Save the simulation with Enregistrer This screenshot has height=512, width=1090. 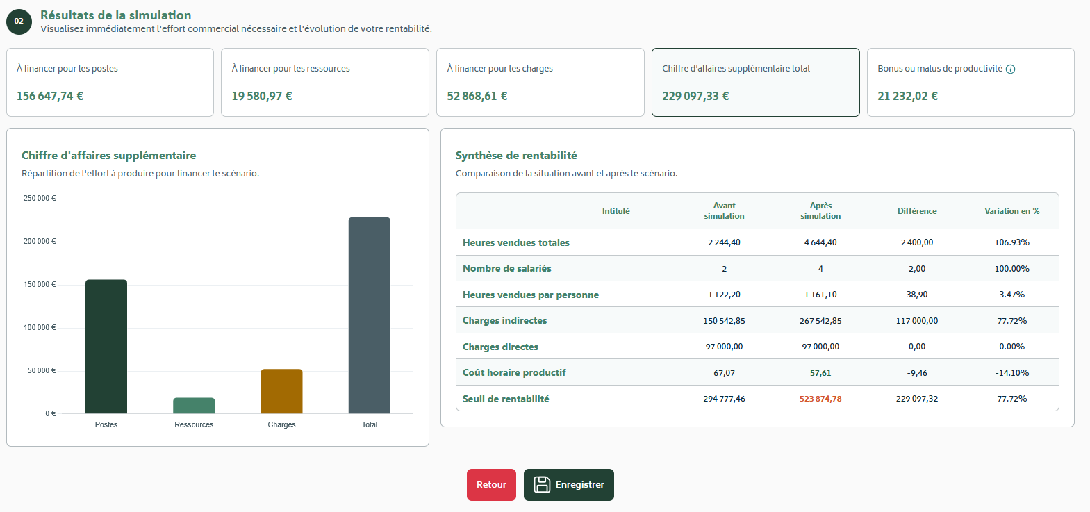pos(569,485)
